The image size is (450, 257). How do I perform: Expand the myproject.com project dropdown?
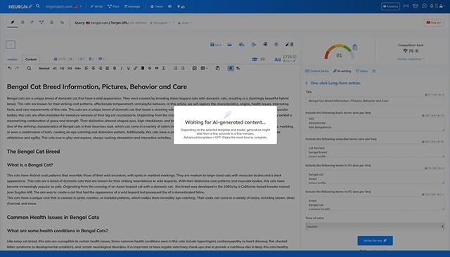click(63, 6)
